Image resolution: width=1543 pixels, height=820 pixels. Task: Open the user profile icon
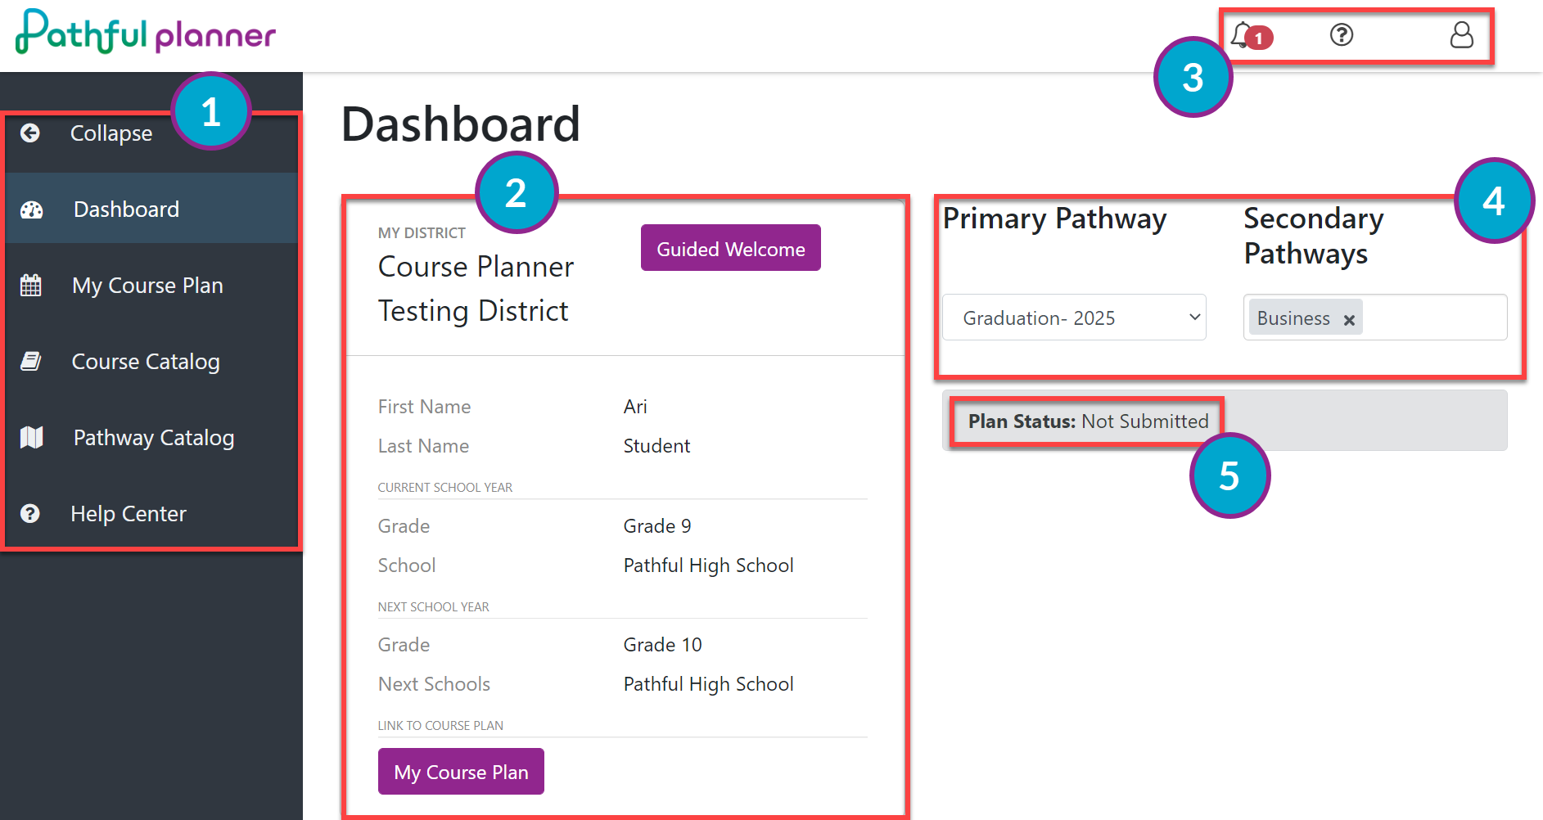click(x=1461, y=34)
